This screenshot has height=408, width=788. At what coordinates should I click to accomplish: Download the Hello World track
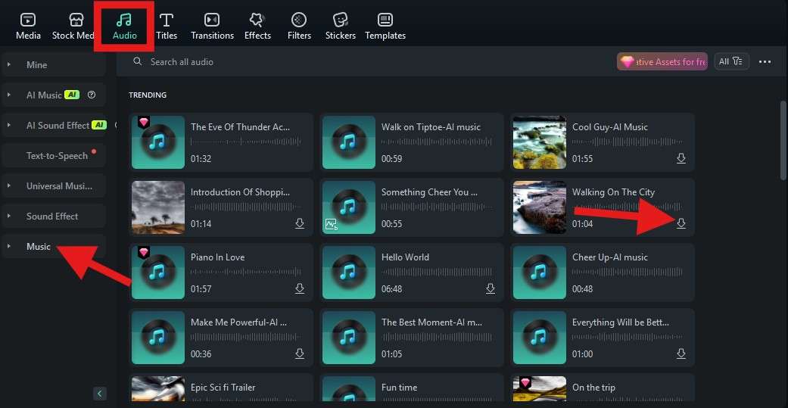(x=491, y=288)
